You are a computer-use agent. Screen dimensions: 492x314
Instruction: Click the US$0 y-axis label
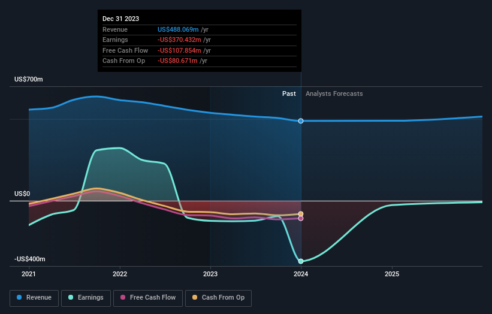pyautogui.click(x=22, y=194)
